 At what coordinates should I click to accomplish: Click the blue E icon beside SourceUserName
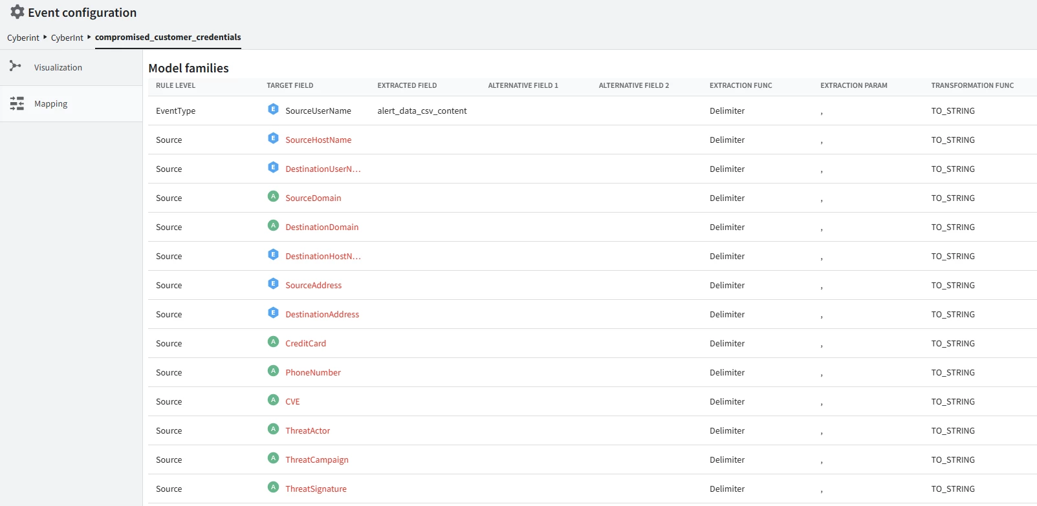[x=273, y=109]
